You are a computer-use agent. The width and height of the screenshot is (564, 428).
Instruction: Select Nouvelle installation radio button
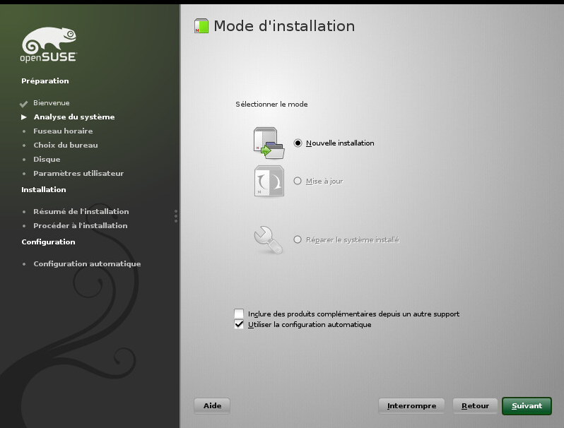pyautogui.click(x=298, y=143)
